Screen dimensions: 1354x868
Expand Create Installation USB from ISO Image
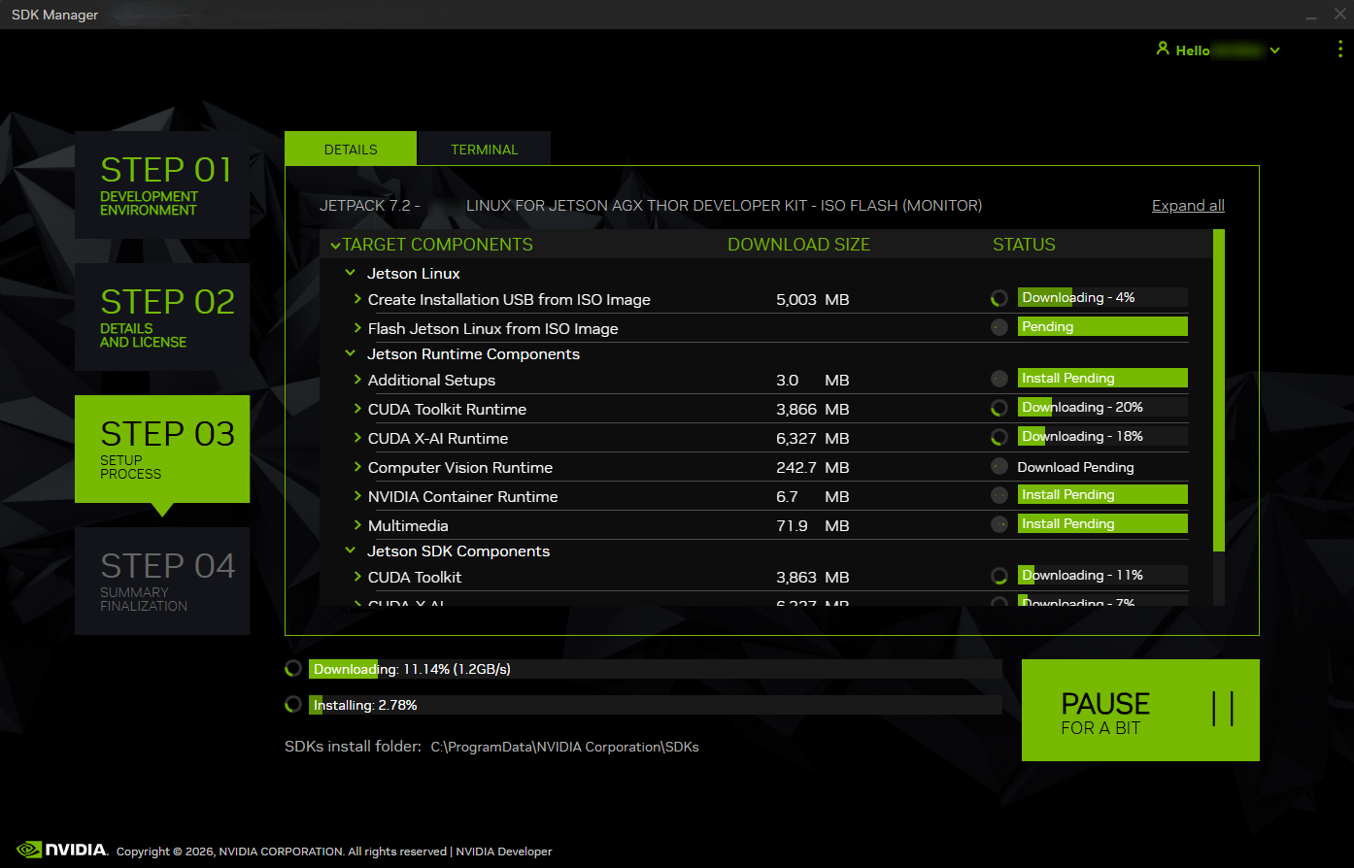pos(358,299)
